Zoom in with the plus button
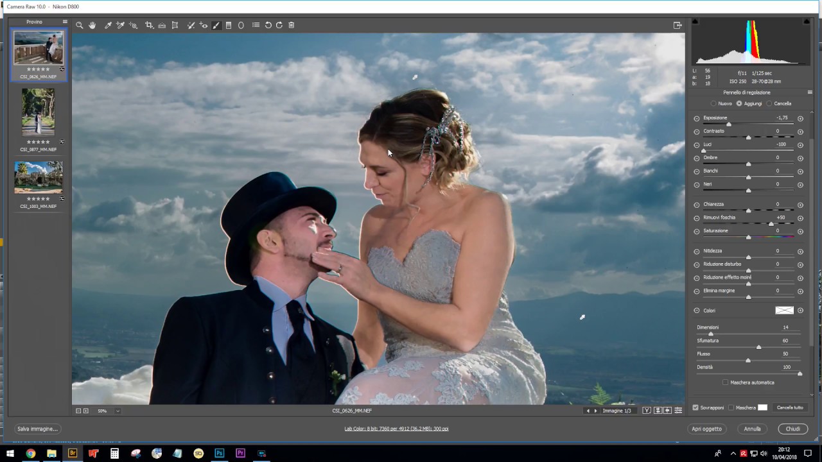822x462 pixels. pyautogui.click(x=86, y=411)
